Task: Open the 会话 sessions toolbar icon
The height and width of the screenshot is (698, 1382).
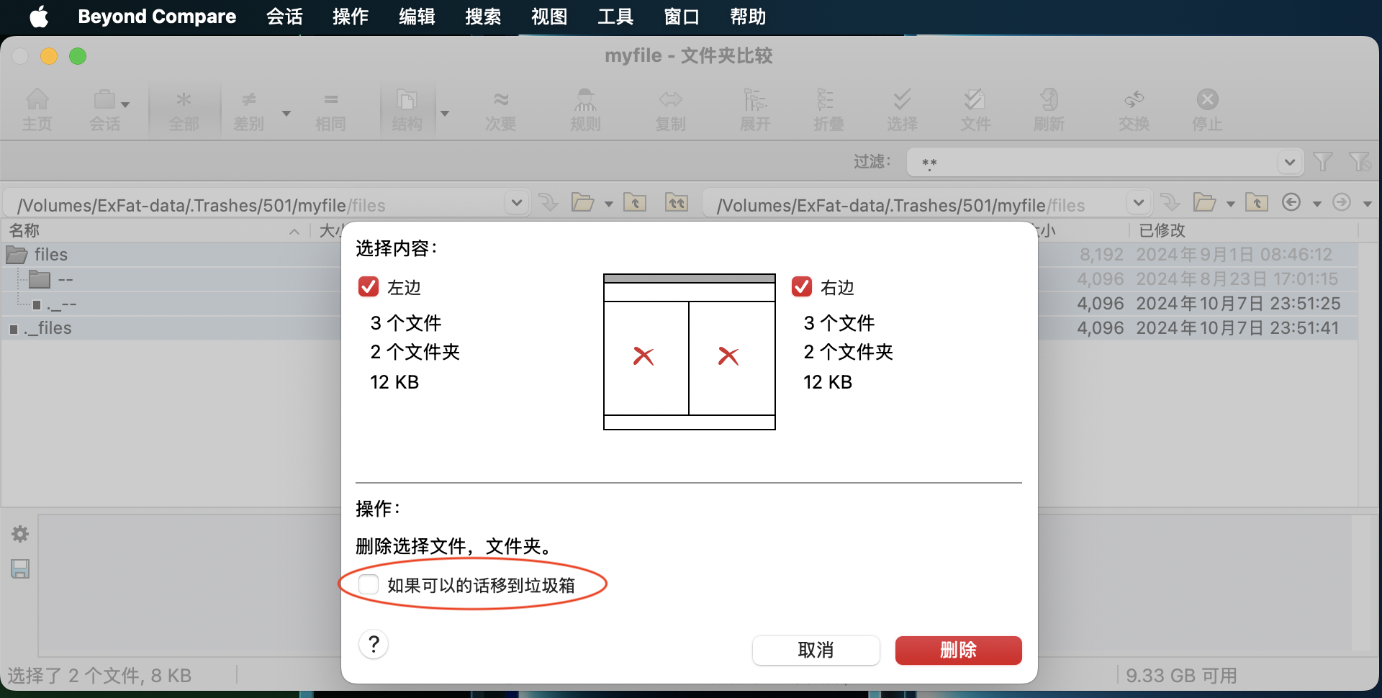Action: click(x=104, y=109)
